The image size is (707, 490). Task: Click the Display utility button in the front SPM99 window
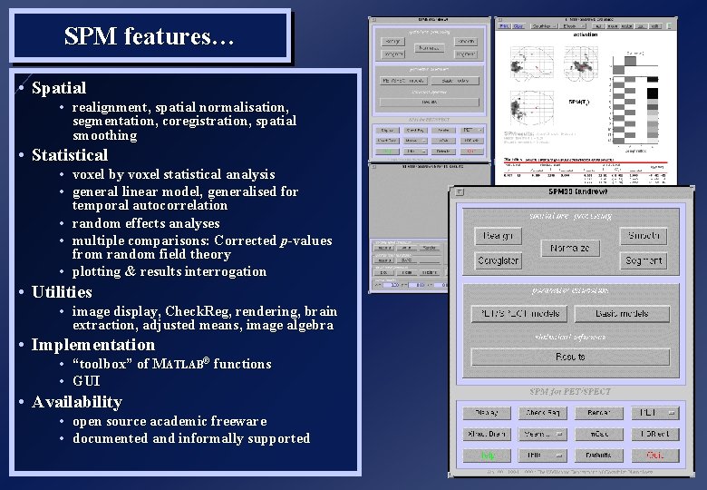(x=487, y=412)
